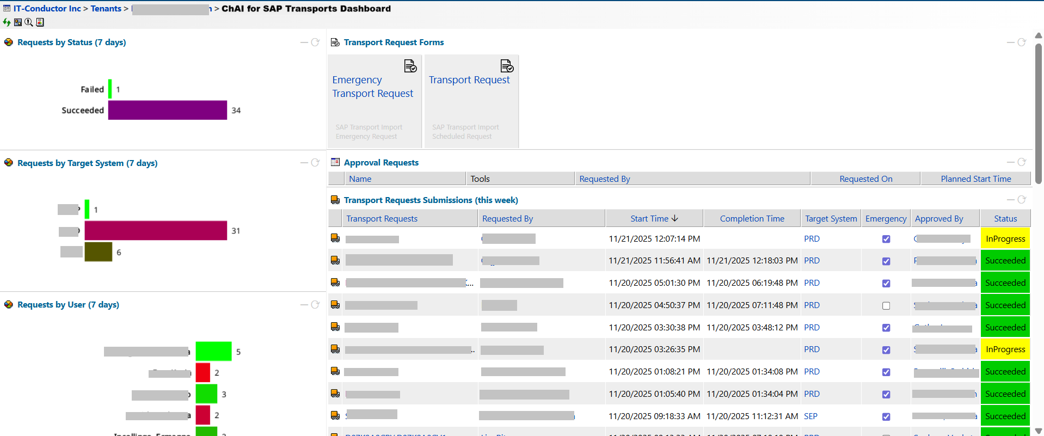The image size is (1044, 436).
Task: Collapse the Requests by Target System panel
Action: (x=304, y=163)
